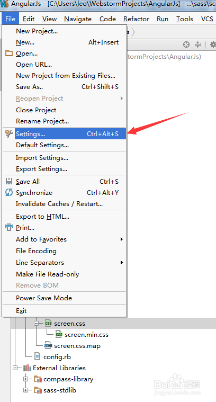
Task: Select config.rb file in tree
Action: [x=52, y=356]
